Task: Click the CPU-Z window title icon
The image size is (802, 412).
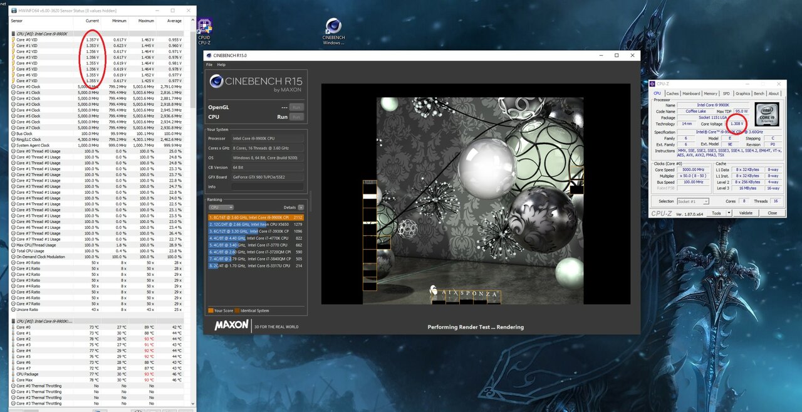Action: 652,83
